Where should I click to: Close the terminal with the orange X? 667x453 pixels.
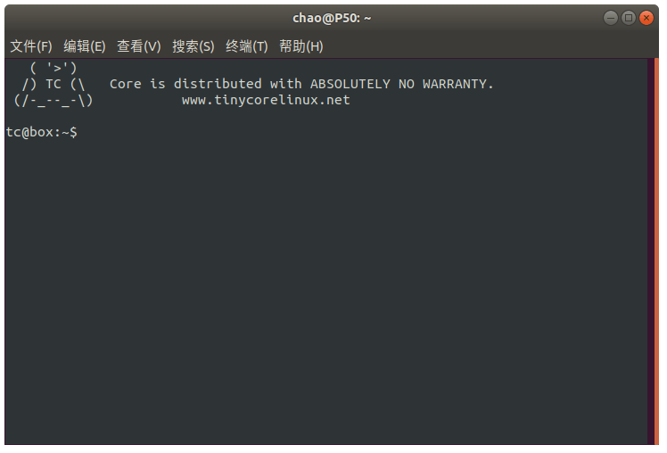646,18
